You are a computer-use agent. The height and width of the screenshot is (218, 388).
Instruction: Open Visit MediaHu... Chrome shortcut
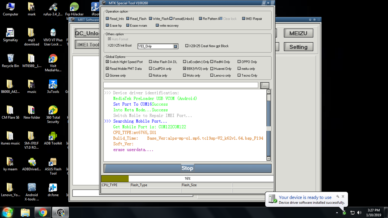coord(53,63)
